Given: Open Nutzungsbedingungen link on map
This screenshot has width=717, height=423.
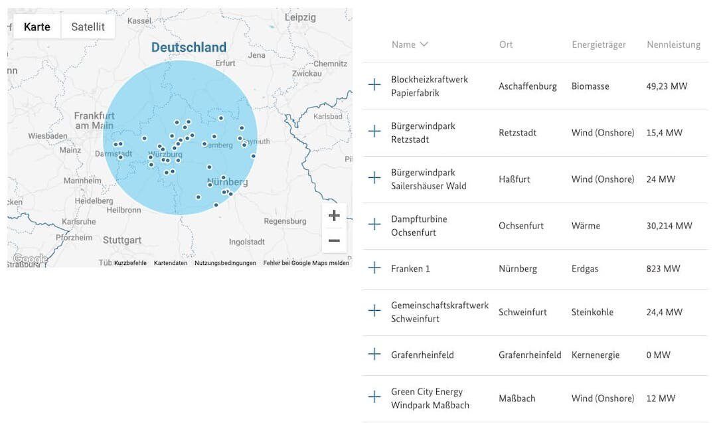Looking at the screenshot, I should (225, 263).
